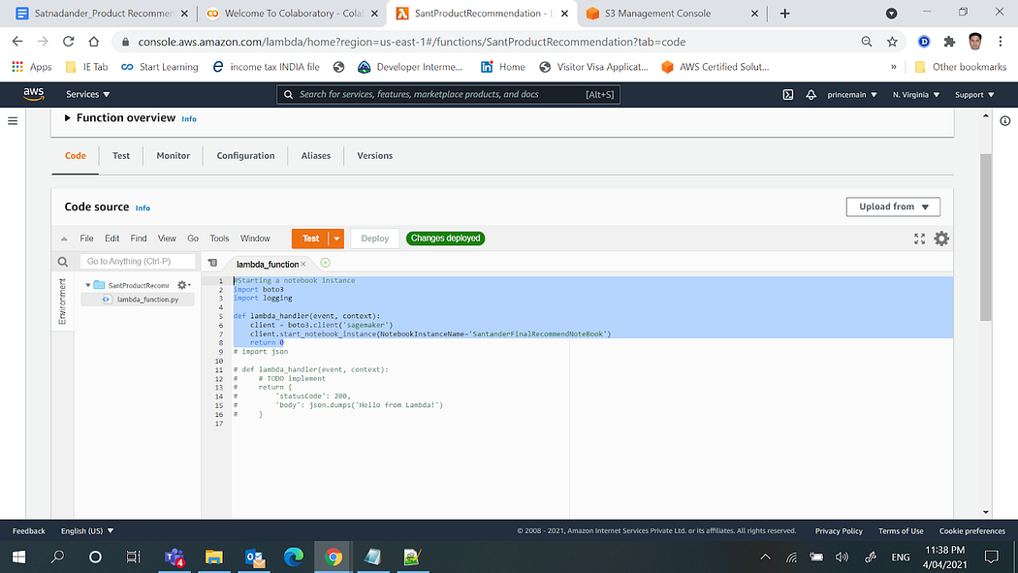
Task: Bookmark this page with the star icon
Action: coord(892,42)
